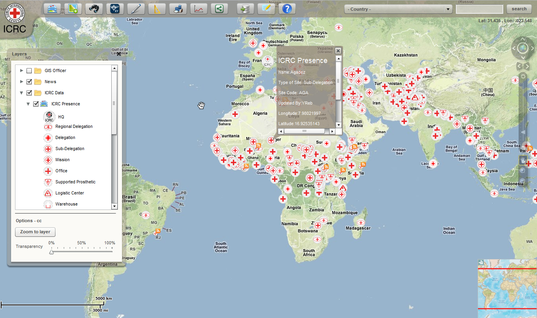Click the 'Updated By:YReb' popup text
This screenshot has height=318, width=537.
pos(295,103)
